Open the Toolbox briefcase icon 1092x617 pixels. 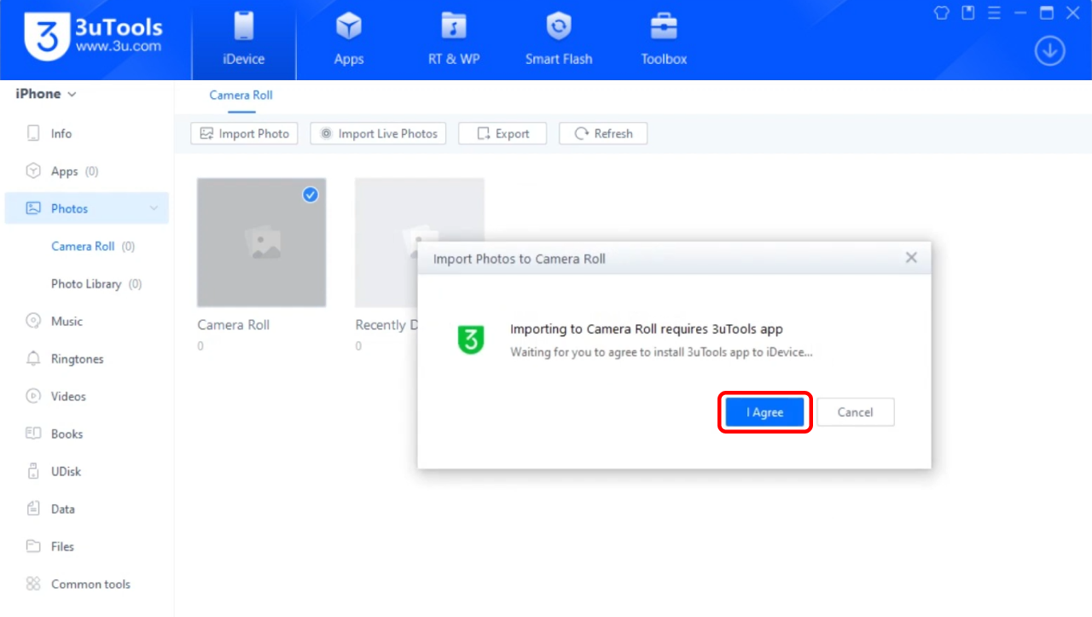coord(663,27)
